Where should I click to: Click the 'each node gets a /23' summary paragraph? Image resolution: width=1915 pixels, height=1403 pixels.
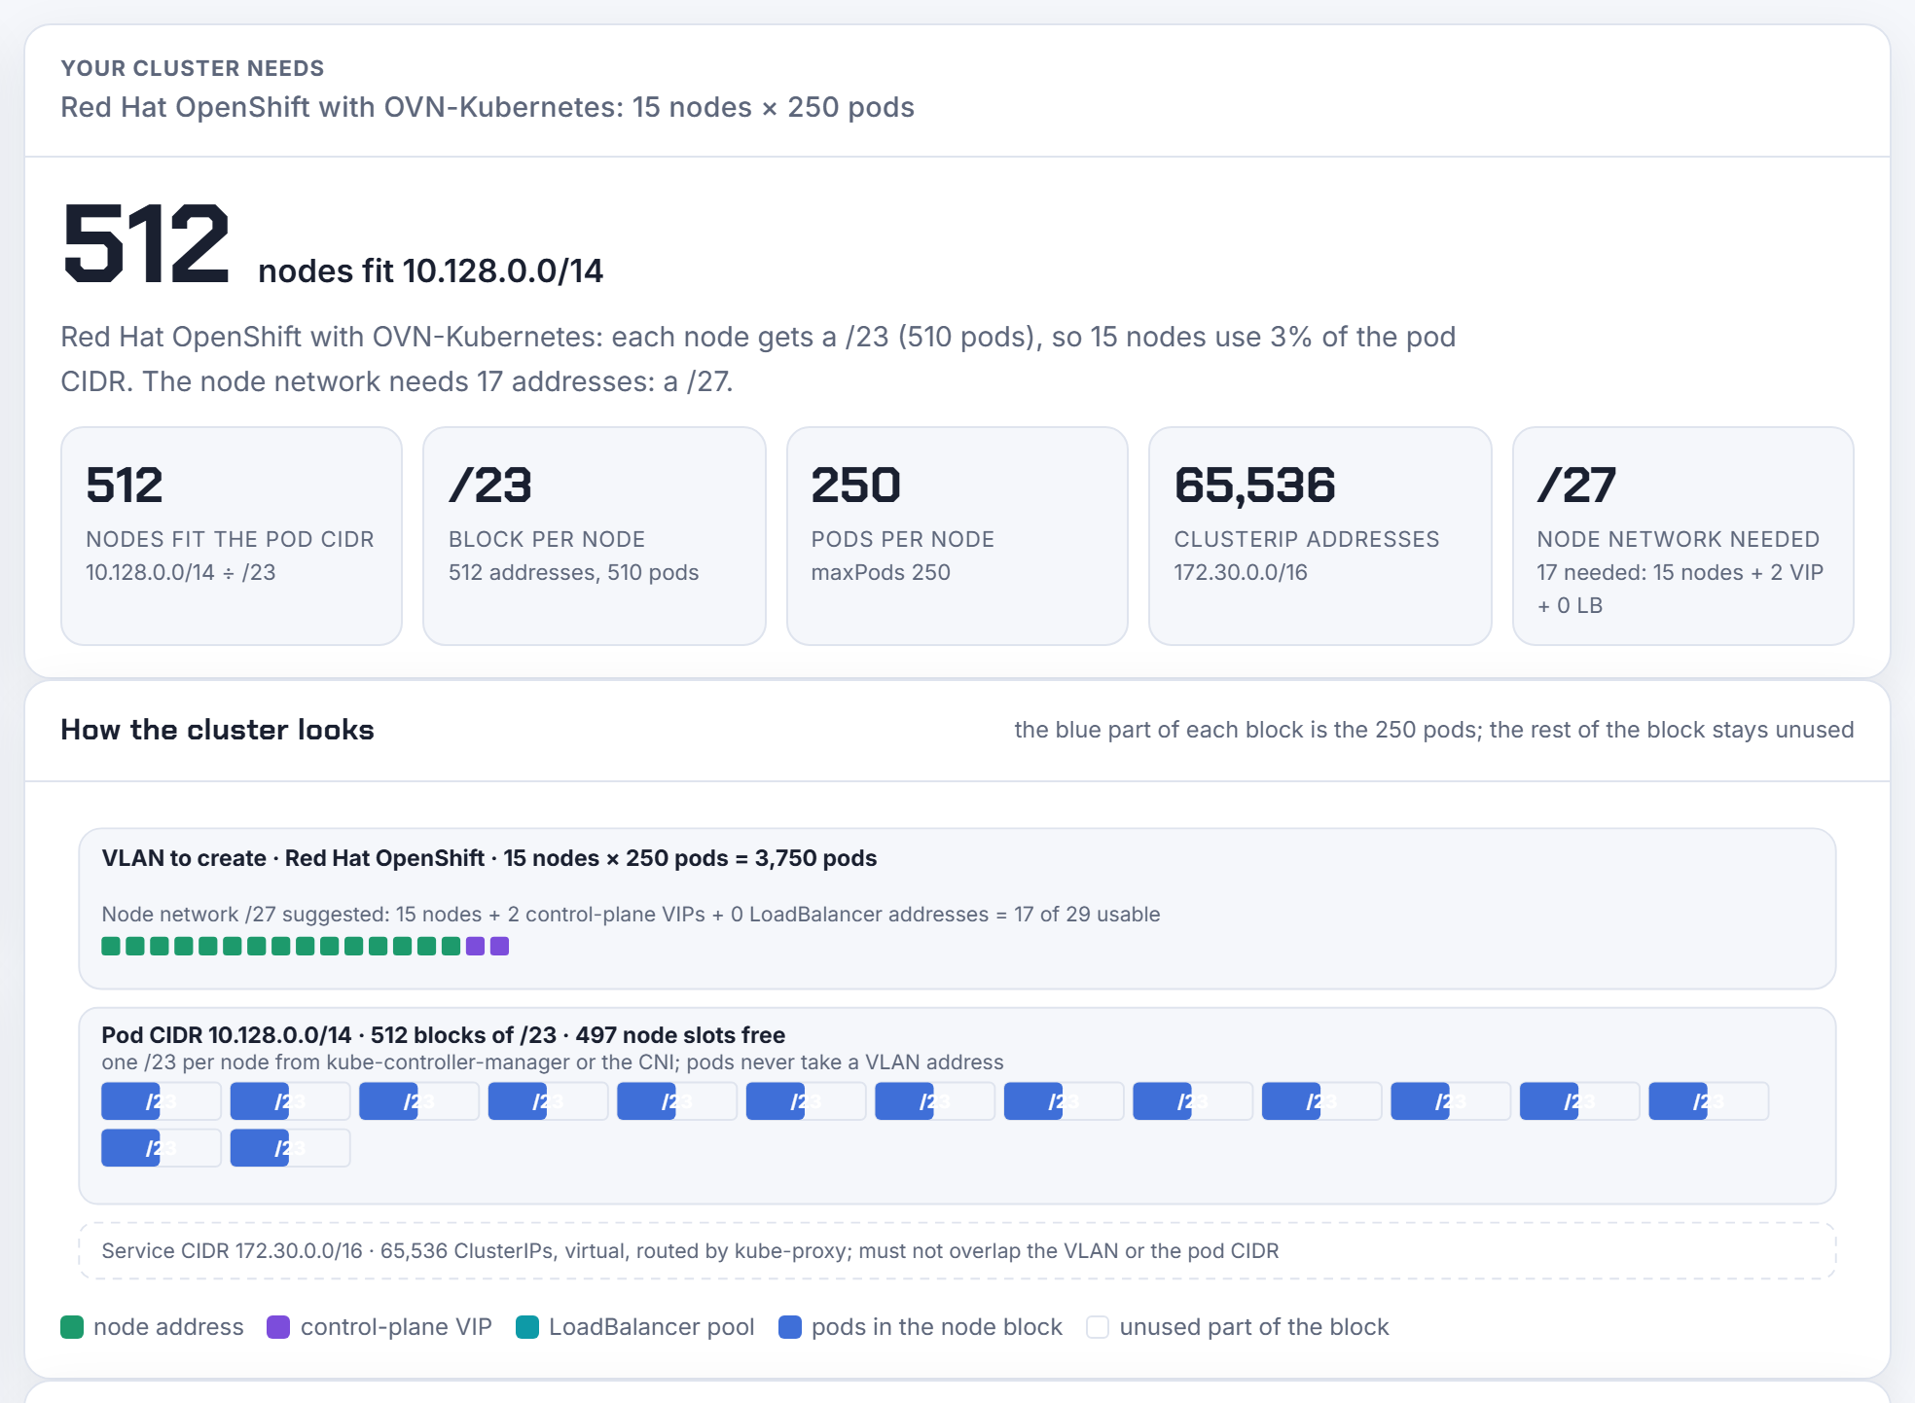(x=758, y=359)
